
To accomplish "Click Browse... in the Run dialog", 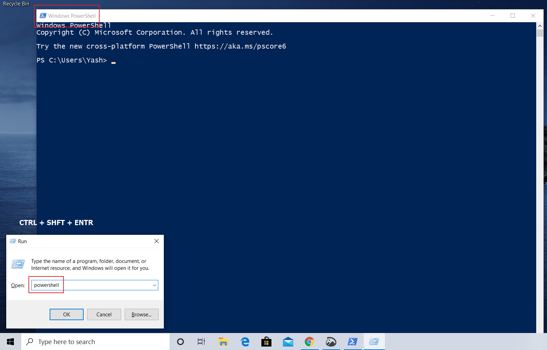I will pyautogui.click(x=142, y=314).
